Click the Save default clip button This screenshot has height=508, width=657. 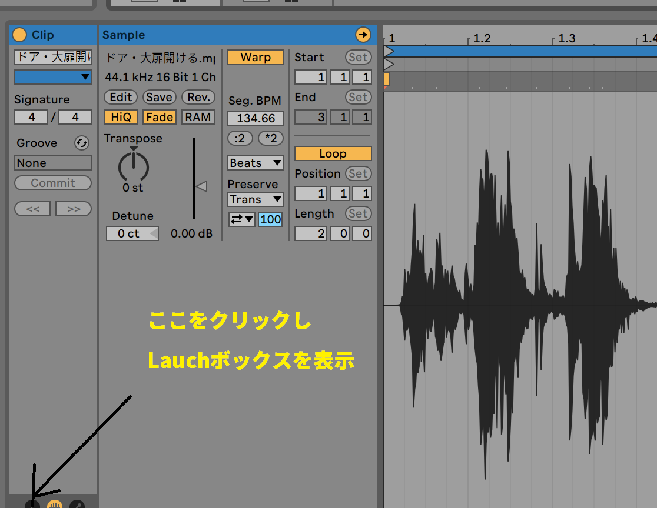click(x=159, y=97)
